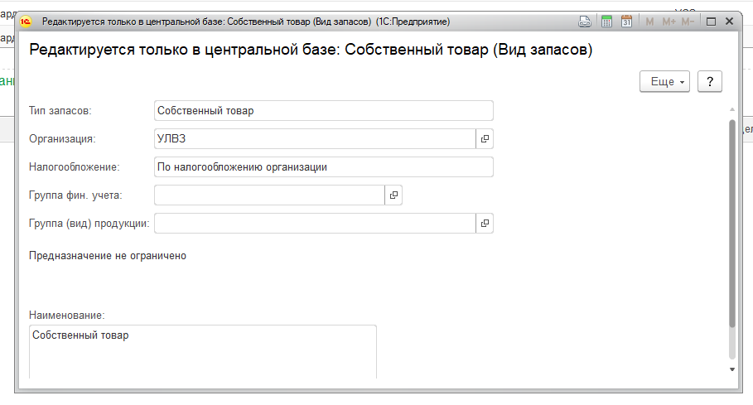The width and height of the screenshot is (753, 405).
Task: Click the M memory icon
Action: tap(649, 22)
